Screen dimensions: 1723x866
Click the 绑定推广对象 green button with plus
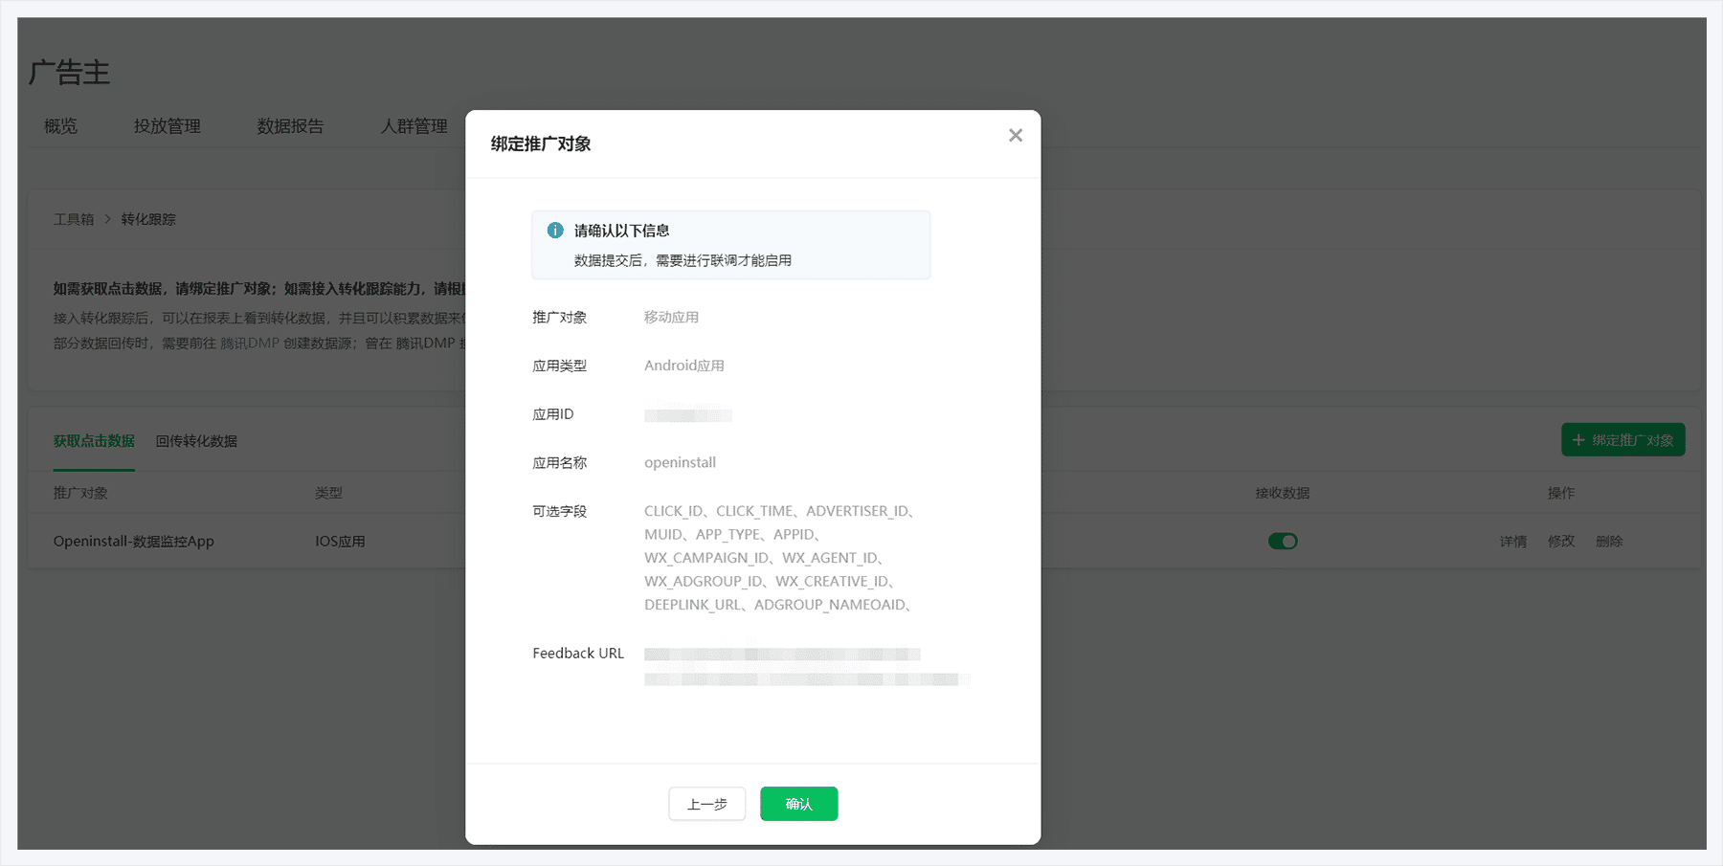[1623, 440]
